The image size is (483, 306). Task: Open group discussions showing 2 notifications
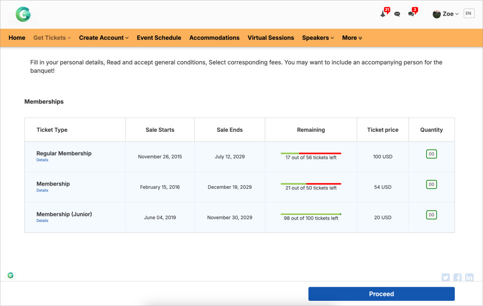(x=411, y=14)
